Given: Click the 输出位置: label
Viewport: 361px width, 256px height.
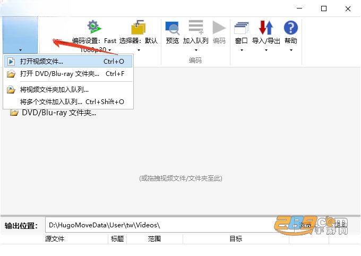Looking at the screenshot, I should tap(21, 226).
